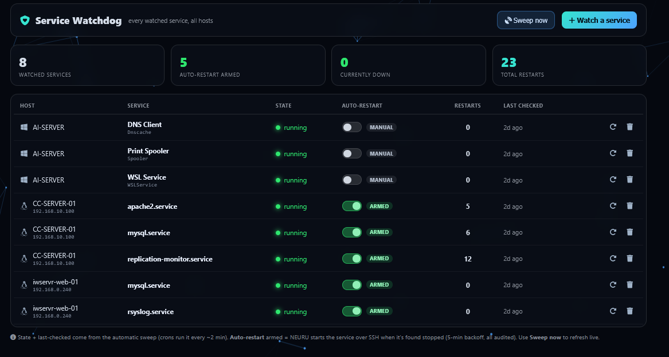Click the MANUAL badge in DNS Client row
669x357 pixels.
pos(381,128)
